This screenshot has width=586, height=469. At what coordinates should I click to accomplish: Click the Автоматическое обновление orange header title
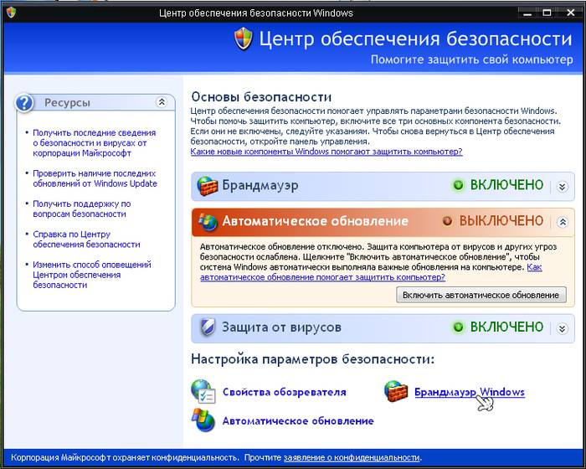[315, 221]
